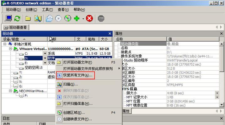Click the 值 column header
This screenshot has height=125, width=225.
tap(193, 39)
